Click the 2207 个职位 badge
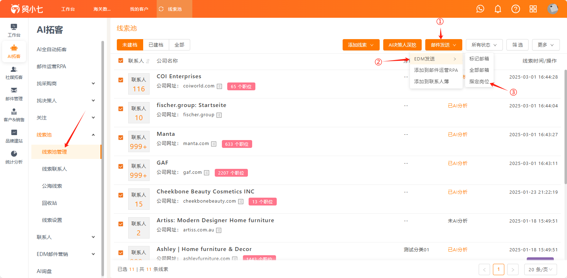Screen dimensions: 567x278 click(x=231, y=173)
